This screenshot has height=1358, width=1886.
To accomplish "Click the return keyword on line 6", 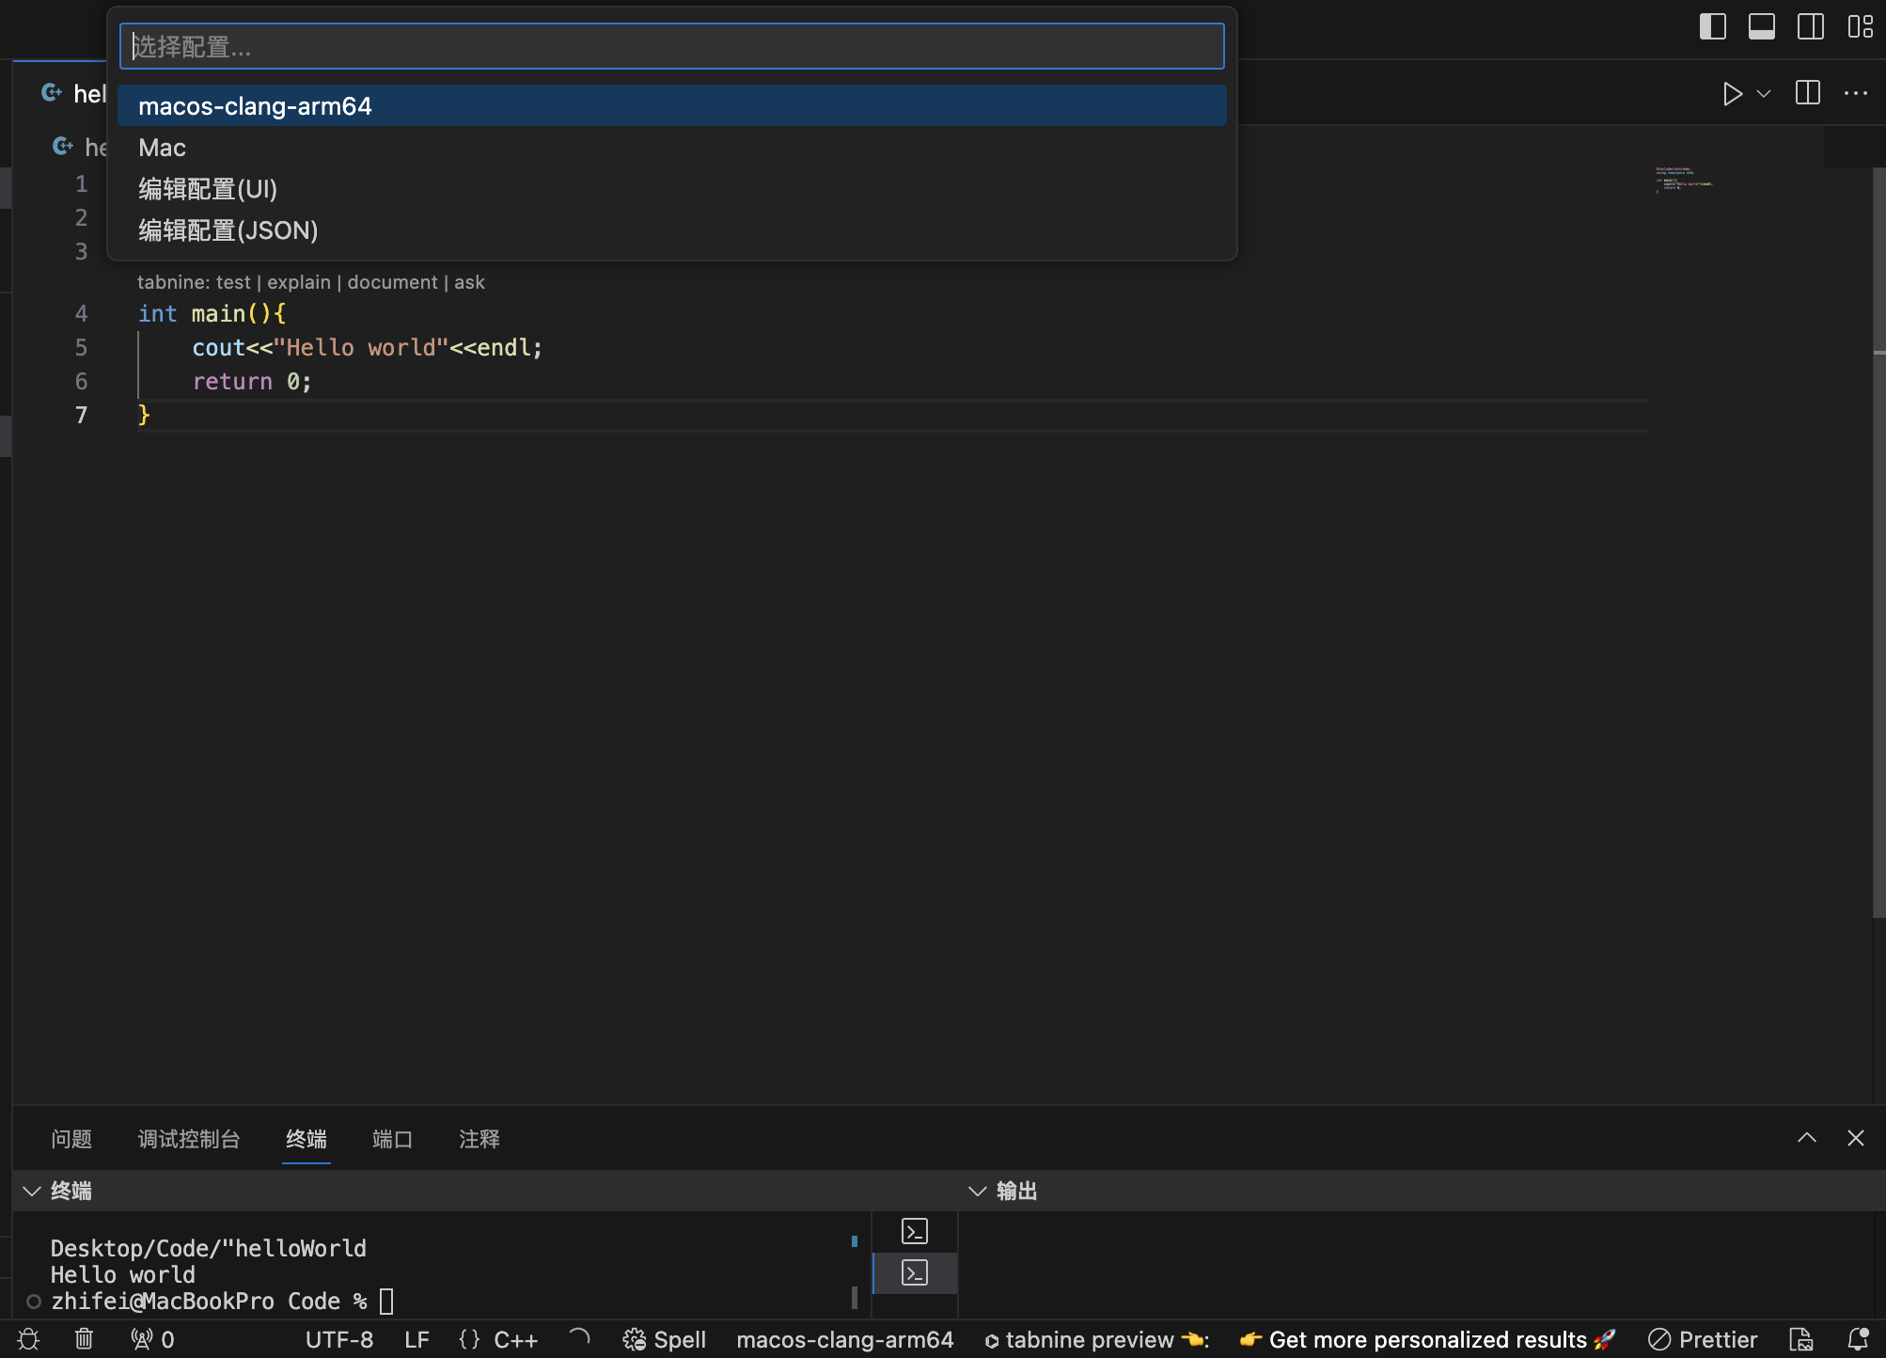I will coord(232,381).
